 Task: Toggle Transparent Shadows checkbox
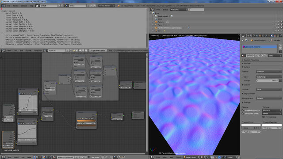(x=243, y=114)
